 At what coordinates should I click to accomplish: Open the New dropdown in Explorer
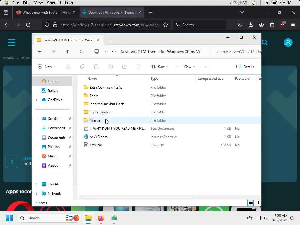tap(47, 67)
